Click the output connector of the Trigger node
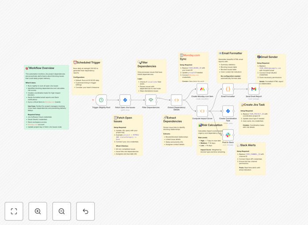The width and height of the screenshot is (308, 225). 107,100
